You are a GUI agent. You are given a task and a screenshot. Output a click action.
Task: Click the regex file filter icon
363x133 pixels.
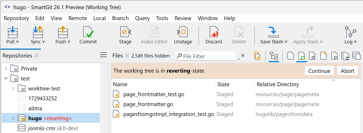[x=241, y=56]
